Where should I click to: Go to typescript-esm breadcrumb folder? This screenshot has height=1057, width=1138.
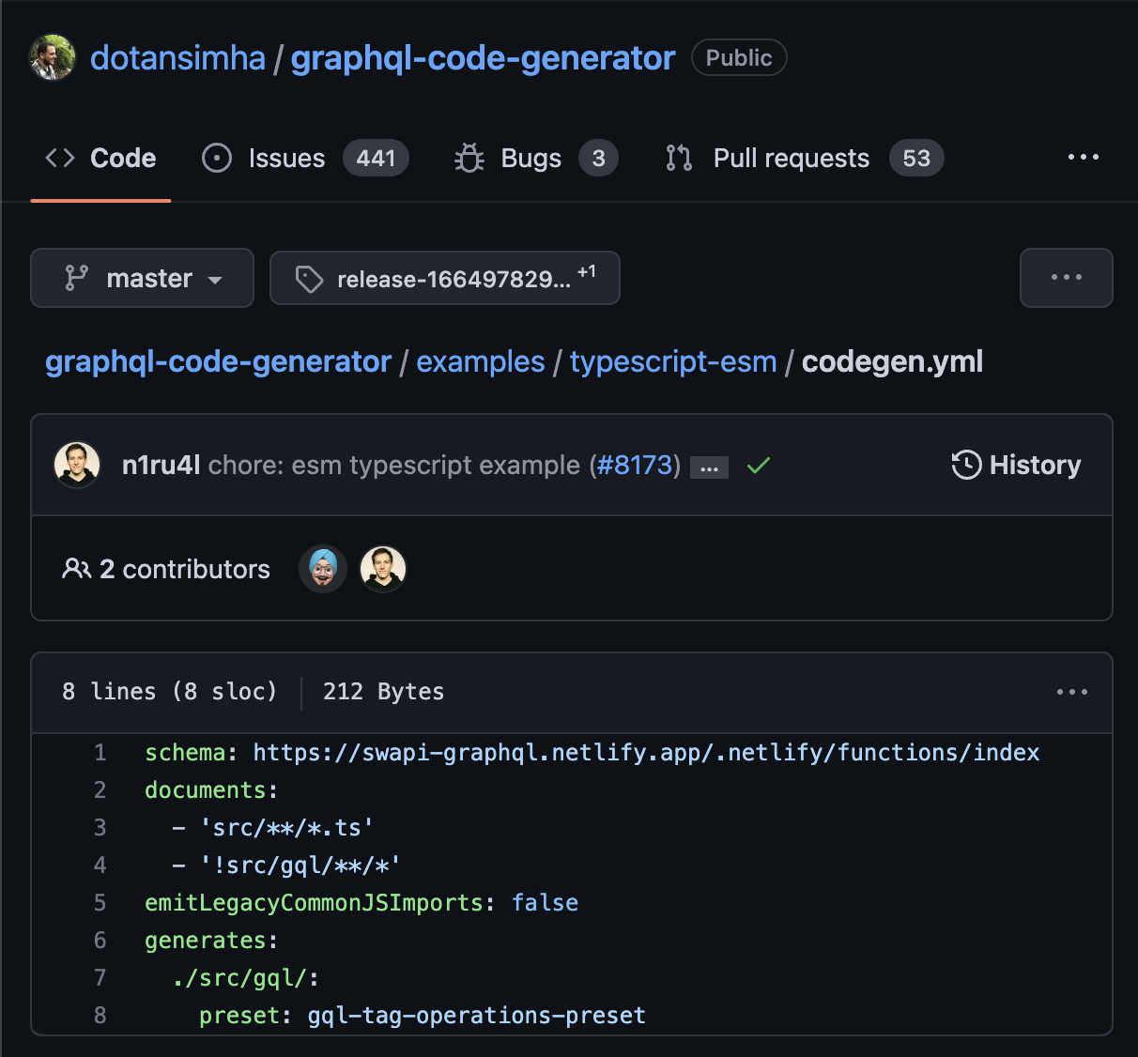click(673, 361)
